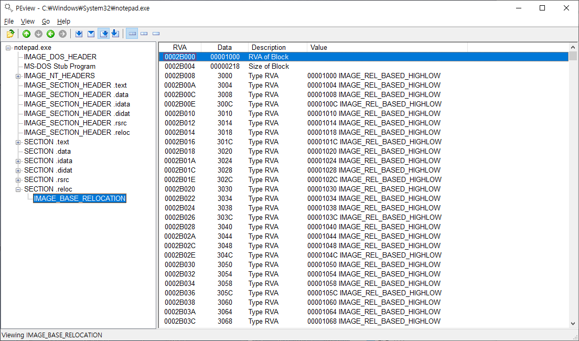
Task: Click the Data column header
Action: point(224,47)
